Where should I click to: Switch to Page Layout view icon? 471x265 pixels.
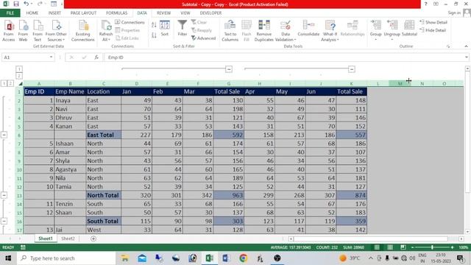(390, 247)
